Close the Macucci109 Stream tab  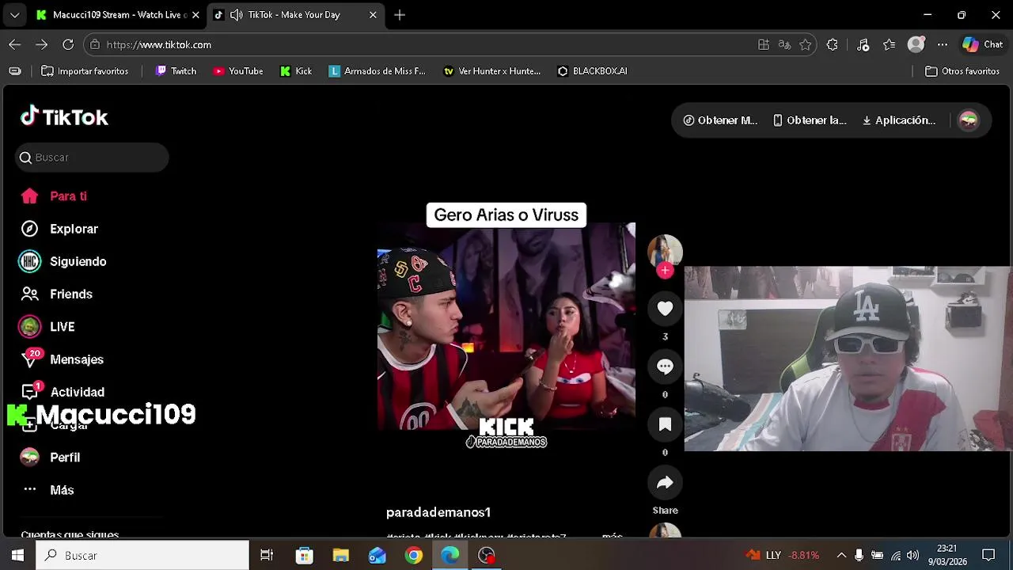click(x=195, y=14)
